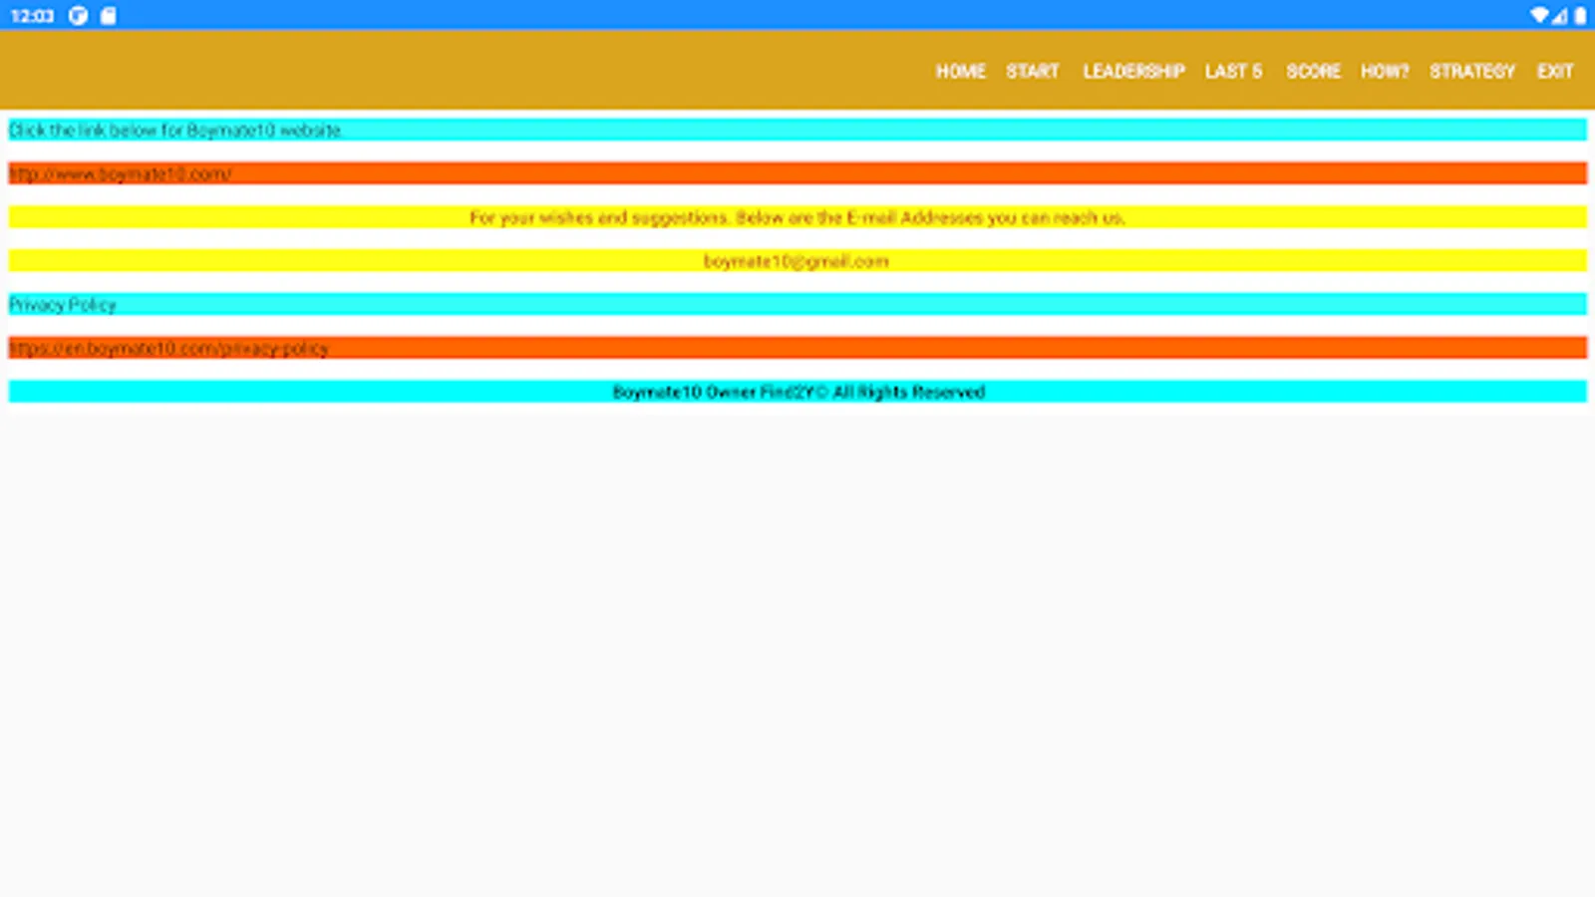Open the privacy-policy URL link
This screenshot has width=1595, height=897.
[168, 349]
